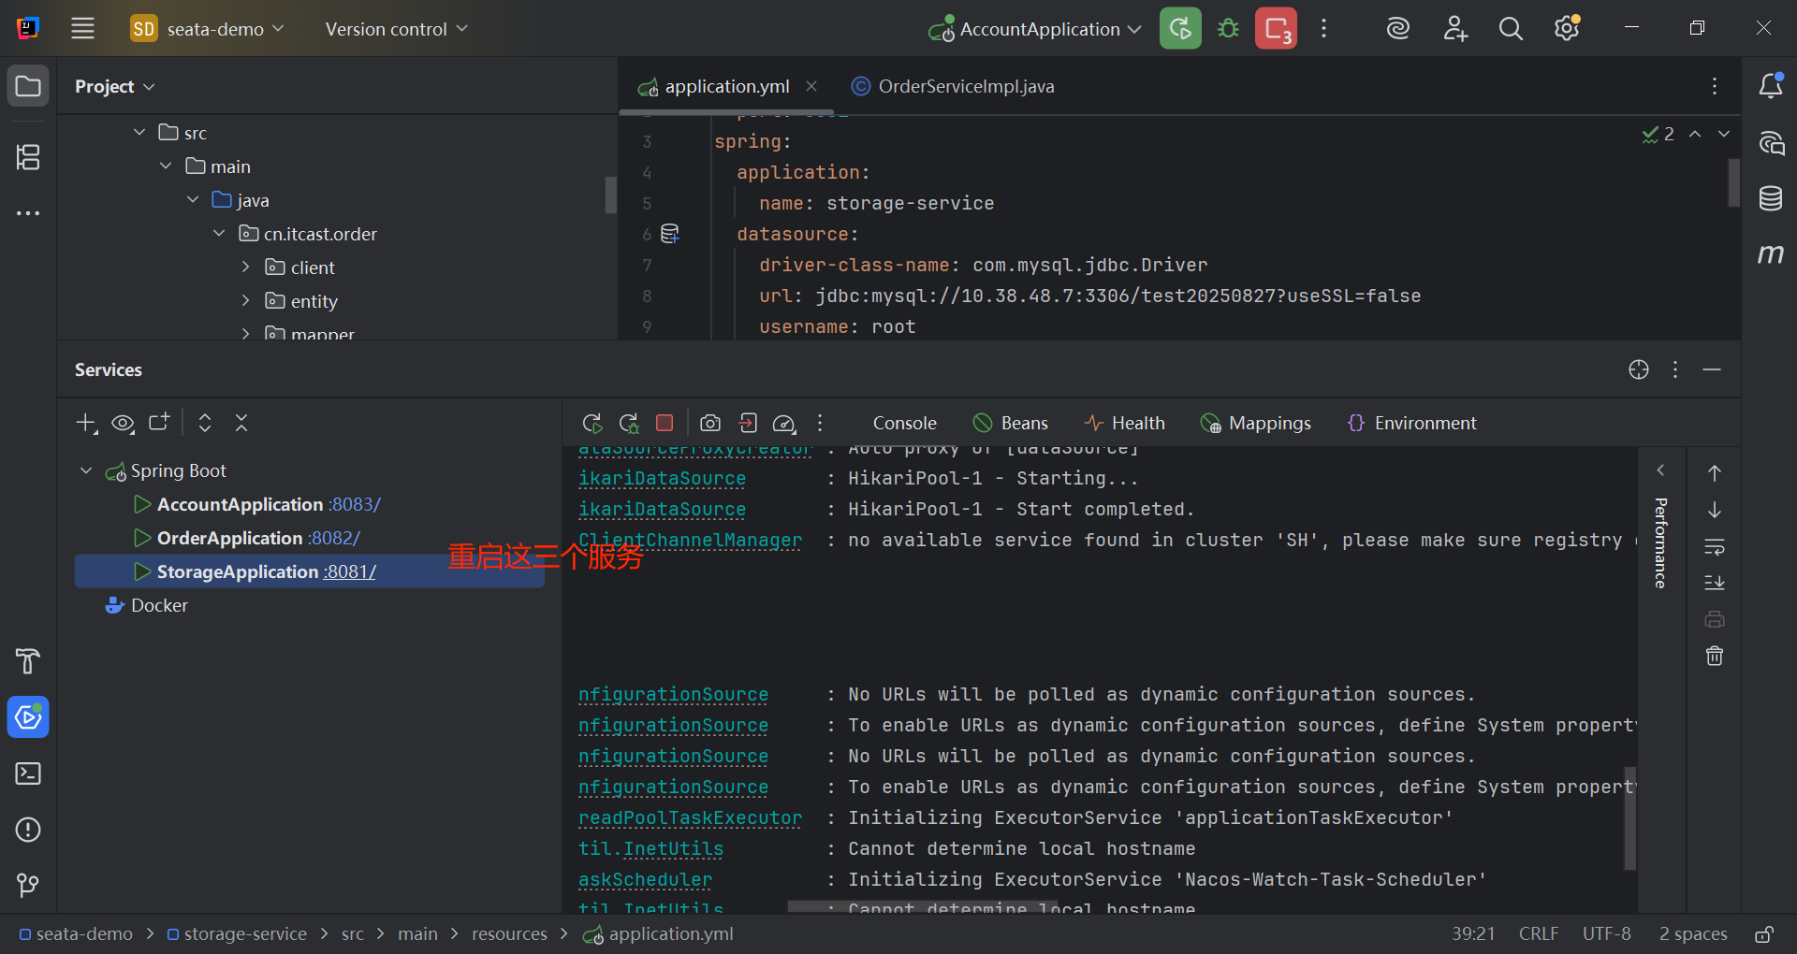This screenshot has height=954, width=1797.
Task: Open the Console tab
Action: click(904, 423)
